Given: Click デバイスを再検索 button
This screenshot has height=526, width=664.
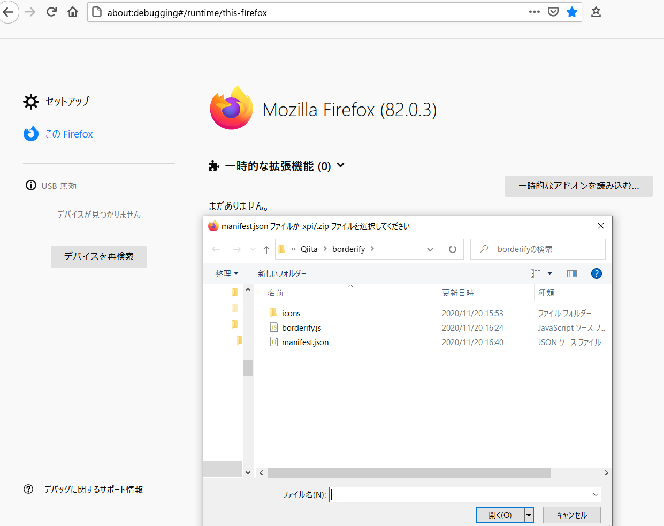Looking at the screenshot, I should pos(99,256).
